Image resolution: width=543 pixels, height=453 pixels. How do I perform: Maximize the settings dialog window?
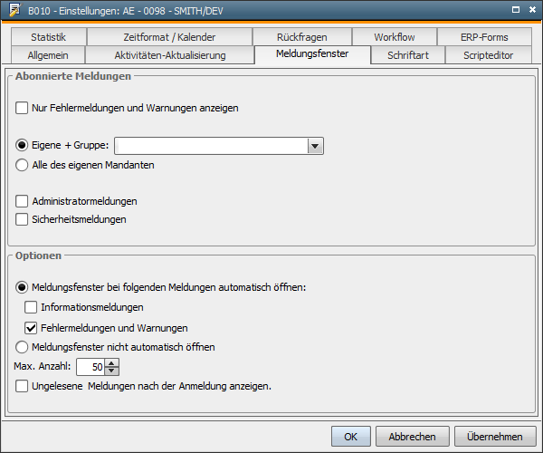coord(514,10)
